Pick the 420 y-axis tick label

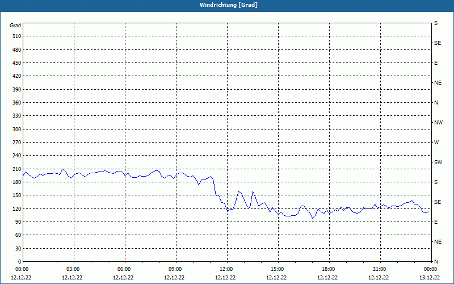[x=16, y=76]
